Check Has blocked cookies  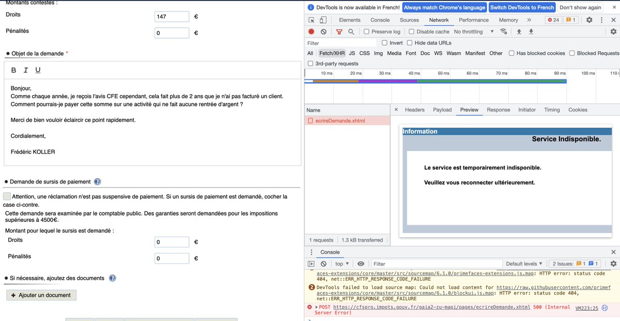point(512,53)
